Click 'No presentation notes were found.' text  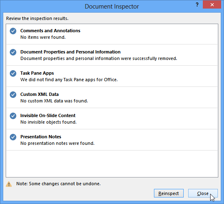click(57, 143)
